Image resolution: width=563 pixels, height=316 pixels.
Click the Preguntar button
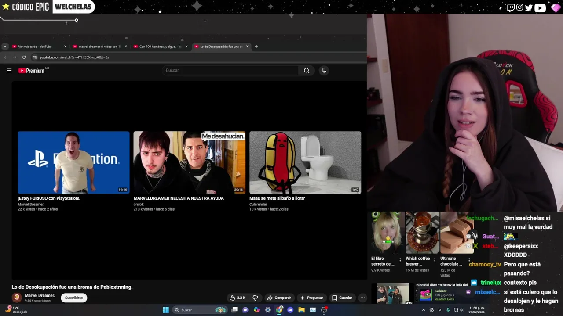(x=311, y=298)
